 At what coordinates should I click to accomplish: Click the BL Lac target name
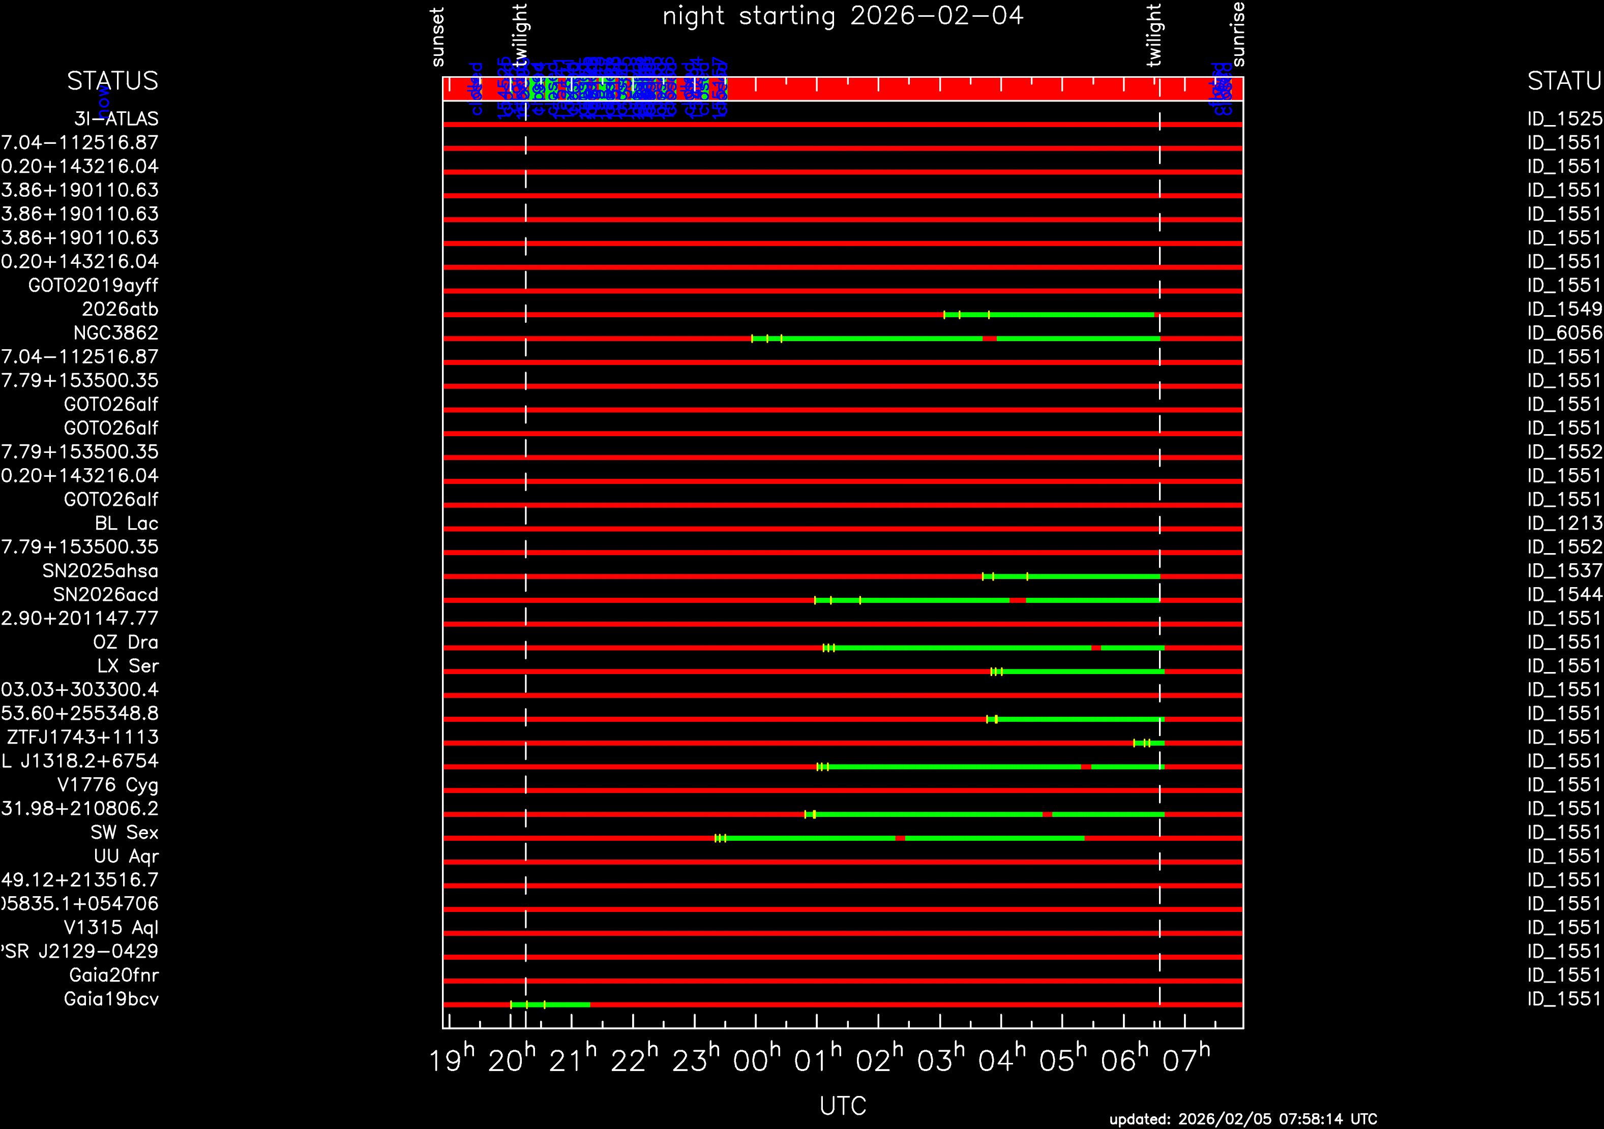(127, 524)
